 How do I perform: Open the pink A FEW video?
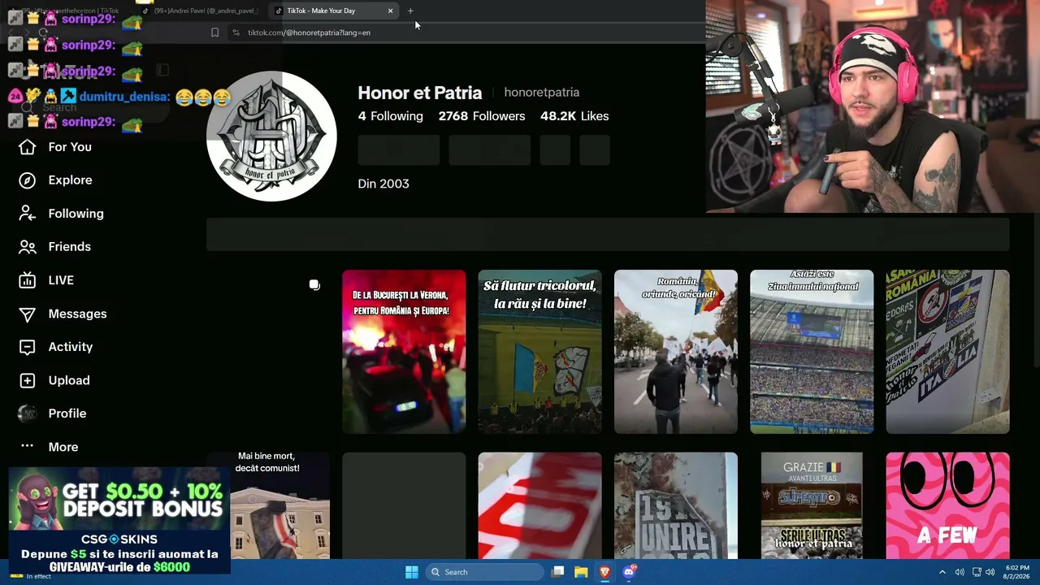pos(948,505)
